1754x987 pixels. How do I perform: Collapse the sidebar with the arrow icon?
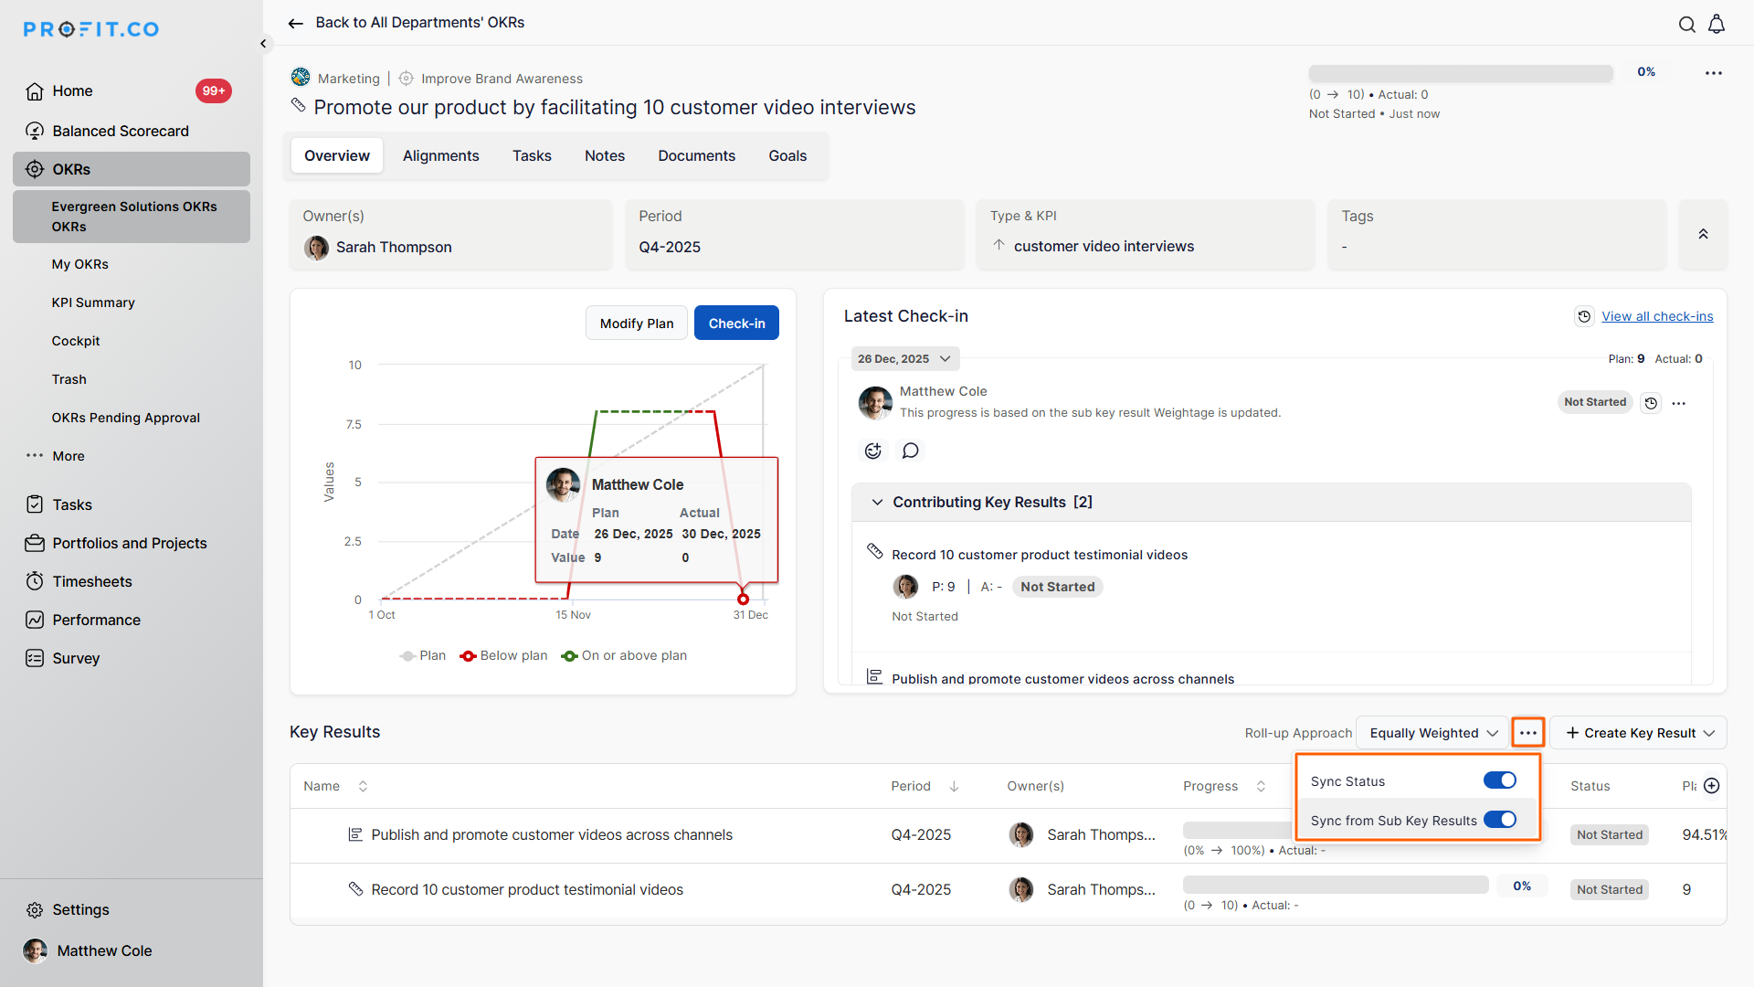pyautogui.click(x=263, y=43)
